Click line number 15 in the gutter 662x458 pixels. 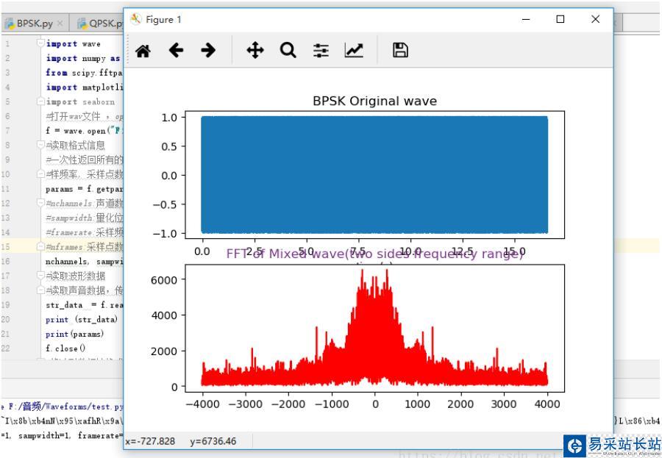point(5,247)
